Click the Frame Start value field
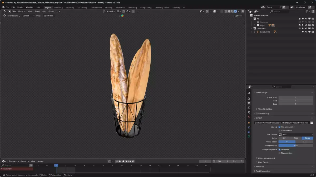316x177 pixels. (x=296, y=97)
